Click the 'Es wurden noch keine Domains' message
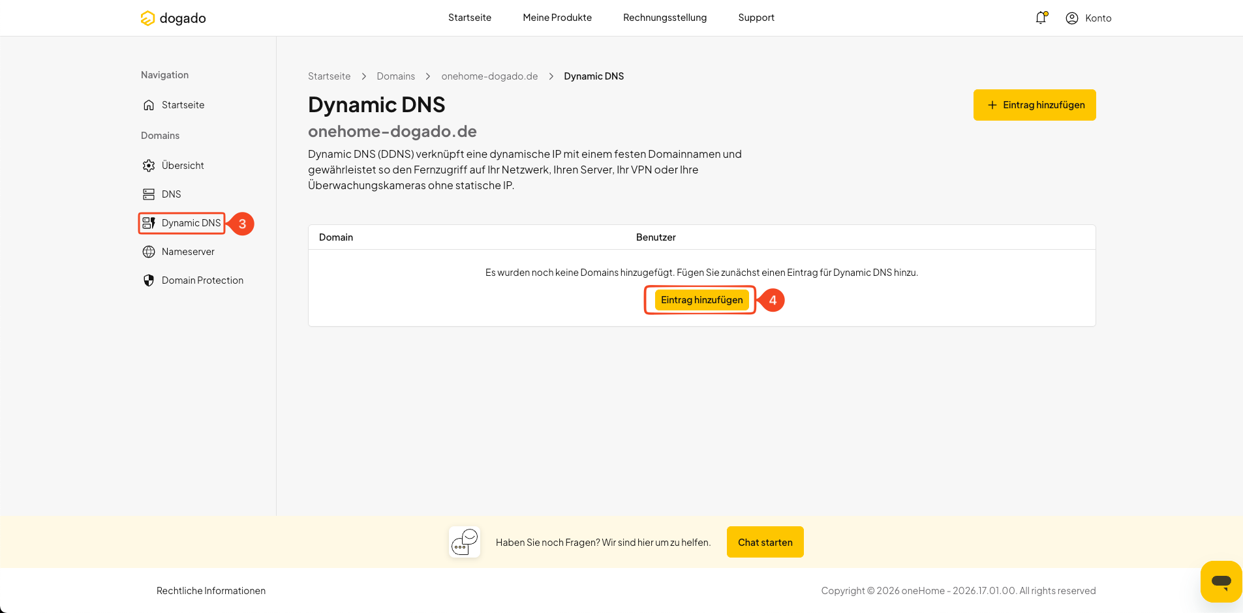This screenshot has width=1243, height=613. pos(701,273)
